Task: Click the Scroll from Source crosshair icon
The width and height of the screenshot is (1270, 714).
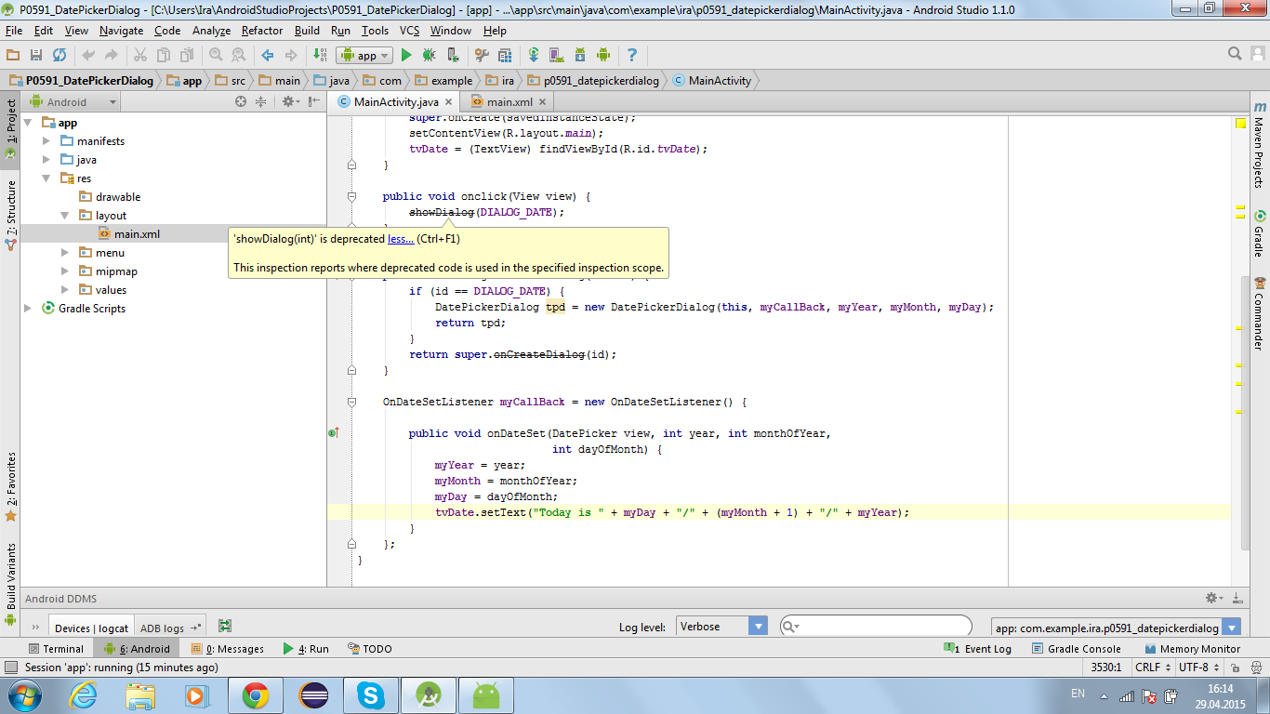Action: point(241,102)
